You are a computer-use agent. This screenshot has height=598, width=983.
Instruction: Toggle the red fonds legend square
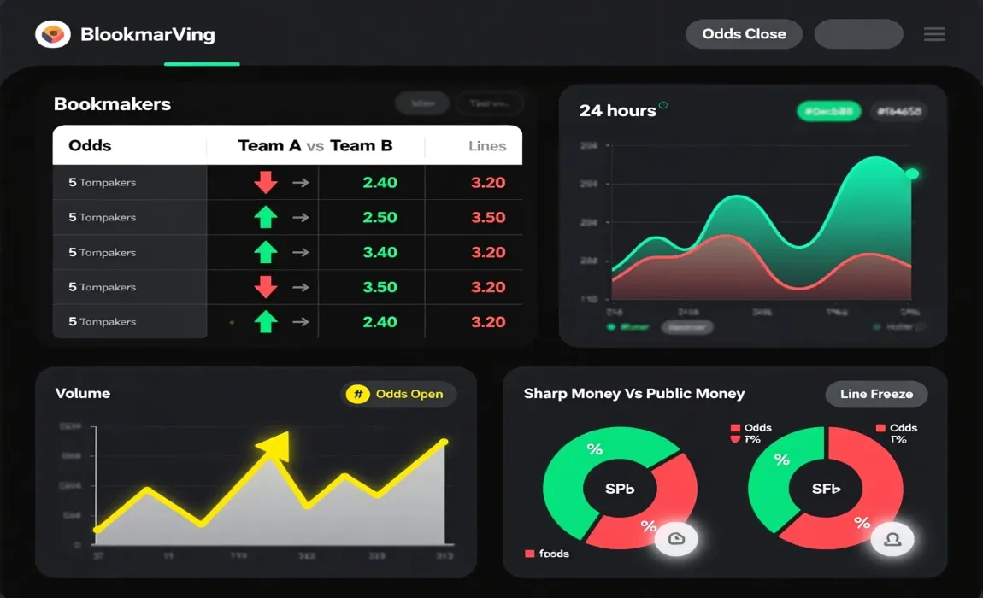[530, 554]
